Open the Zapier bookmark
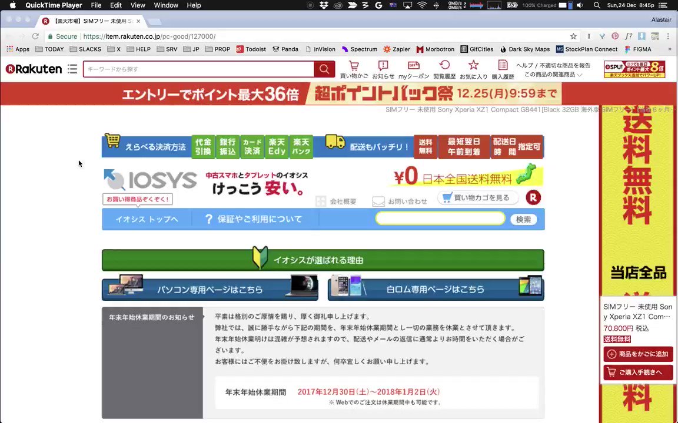 (397, 49)
